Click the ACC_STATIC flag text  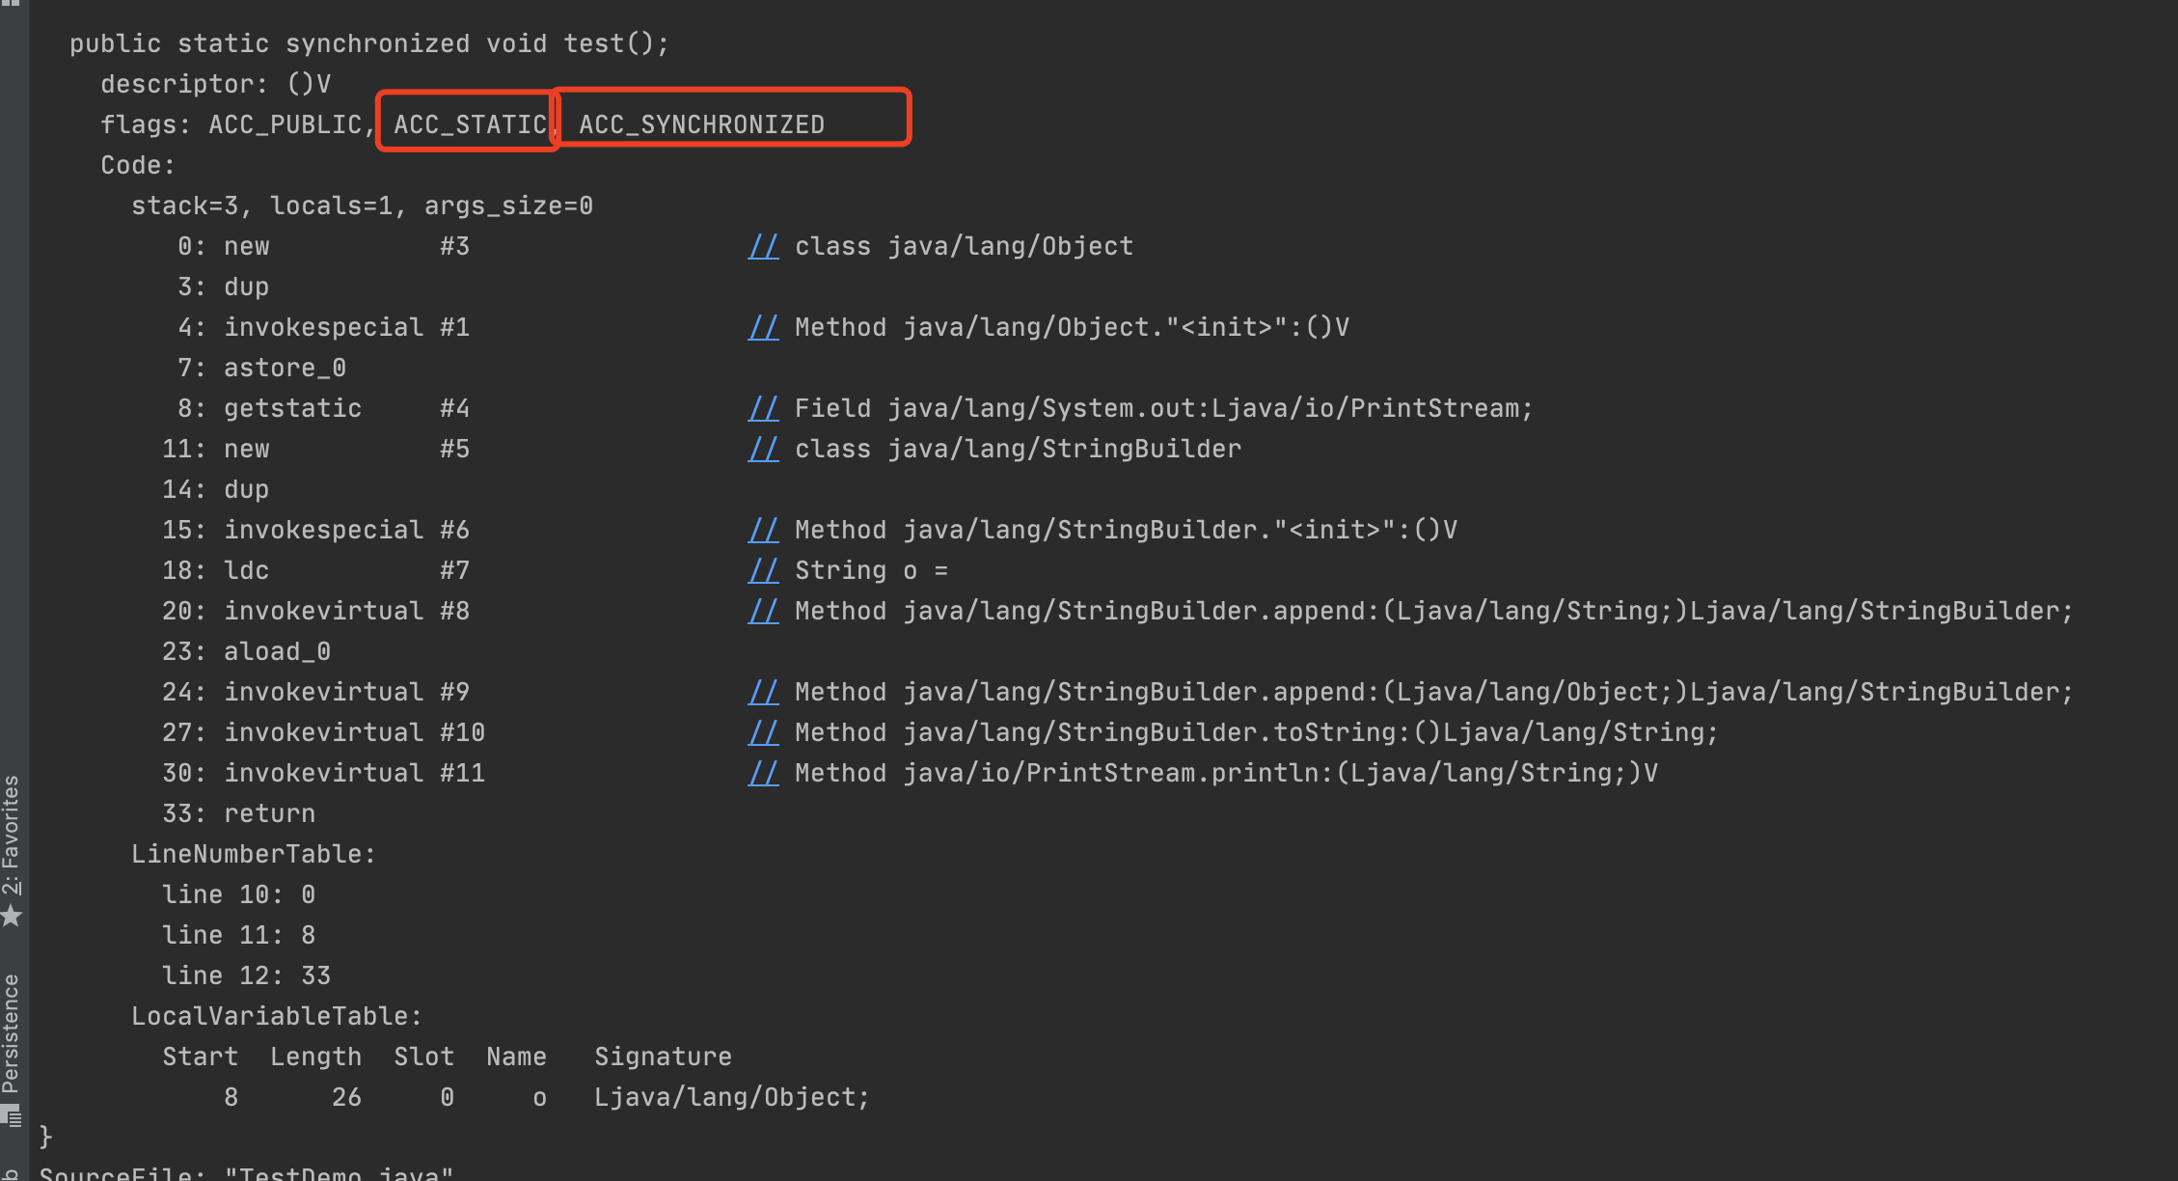pyautogui.click(x=470, y=125)
